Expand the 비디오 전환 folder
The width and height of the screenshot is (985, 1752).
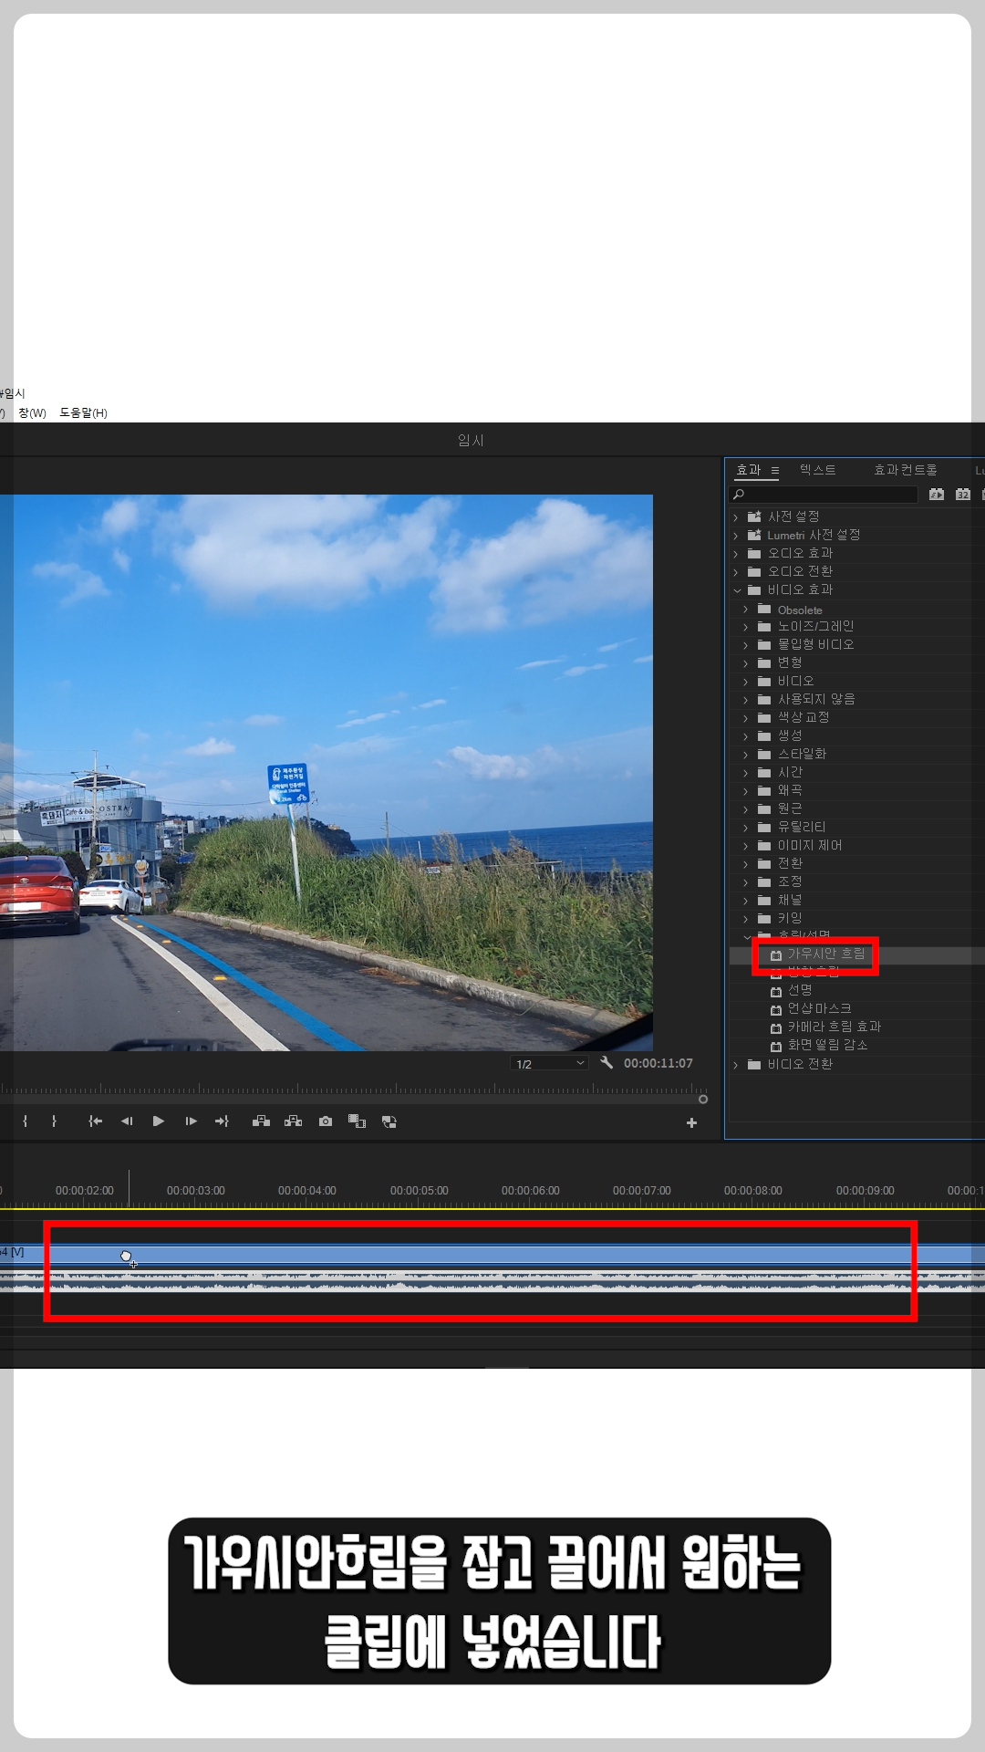(x=736, y=1065)
